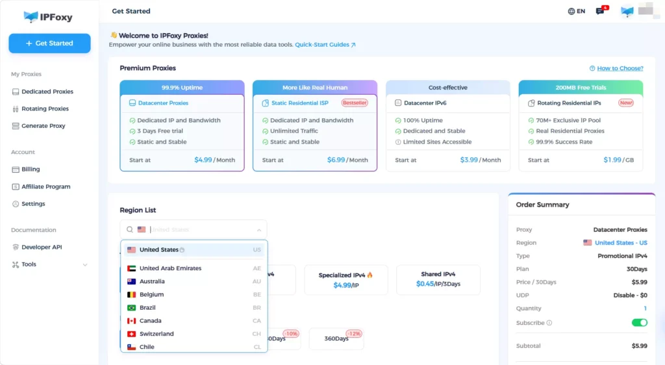The height and width of the screenshot is (365, 665).
Task: Open the messages notification icon
Action: [600, 11]
